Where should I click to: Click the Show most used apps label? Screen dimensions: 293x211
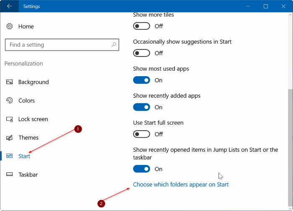[x=161, y=69]
